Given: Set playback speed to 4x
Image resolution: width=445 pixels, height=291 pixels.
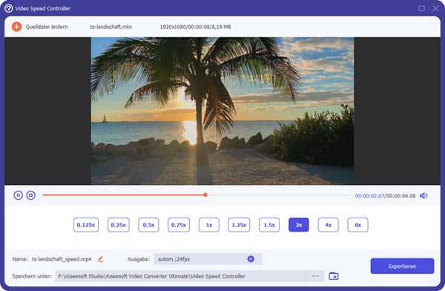Looking at the screenshot, I should 328,225.
